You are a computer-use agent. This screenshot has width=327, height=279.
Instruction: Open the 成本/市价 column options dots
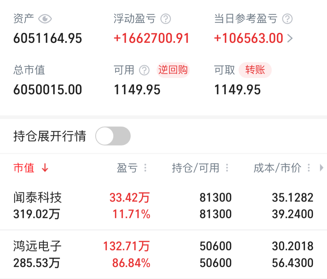click(x=309, y=168)
